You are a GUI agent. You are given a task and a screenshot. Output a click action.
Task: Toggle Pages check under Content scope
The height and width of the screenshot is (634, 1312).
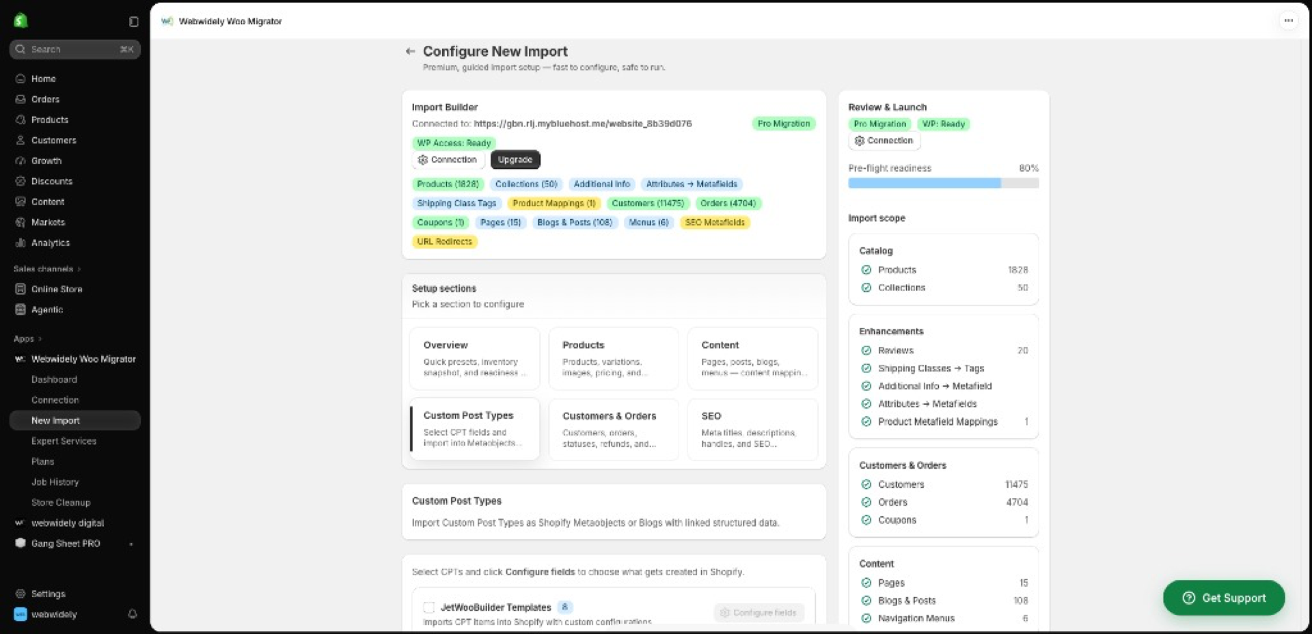pyautogui.click(x=866, y=583)
